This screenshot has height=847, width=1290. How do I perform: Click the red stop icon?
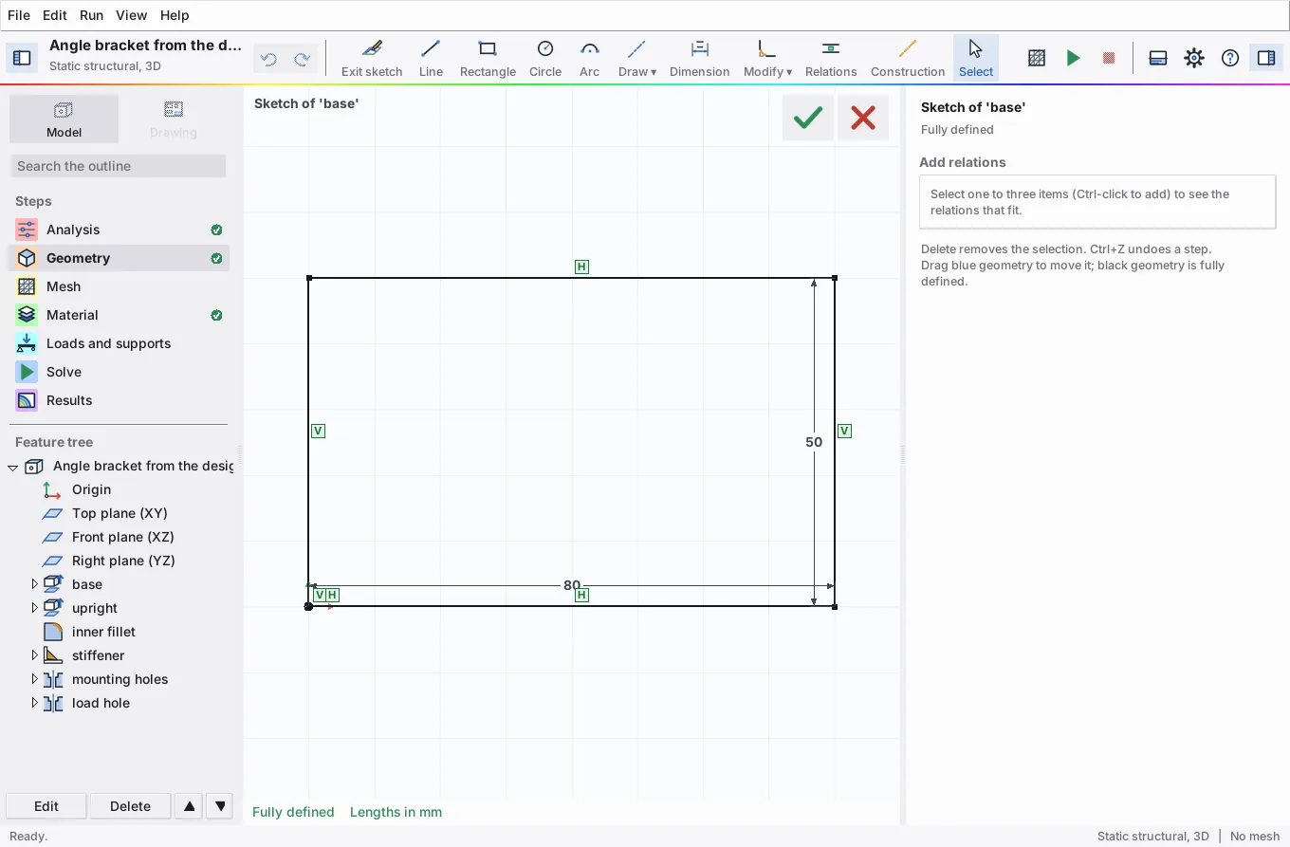[1109, 58]
